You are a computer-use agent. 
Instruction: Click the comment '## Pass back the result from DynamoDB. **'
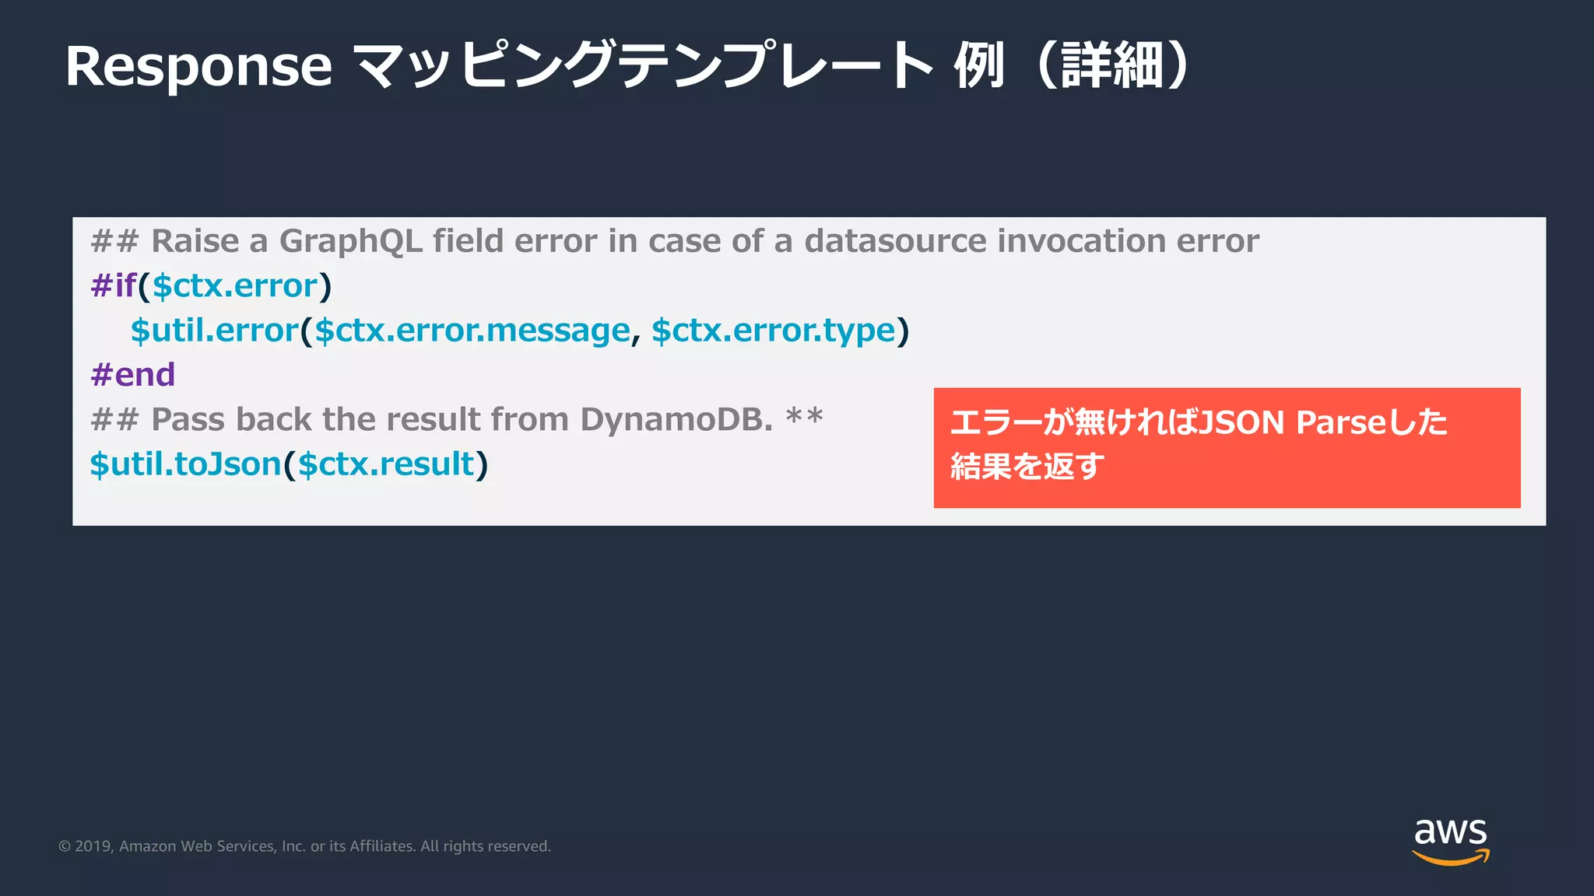click(x=457, y=419)
